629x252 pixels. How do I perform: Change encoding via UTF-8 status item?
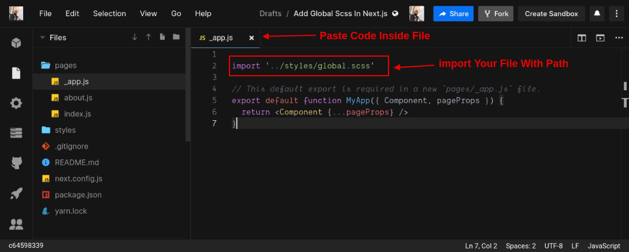[x=554, y=246]
